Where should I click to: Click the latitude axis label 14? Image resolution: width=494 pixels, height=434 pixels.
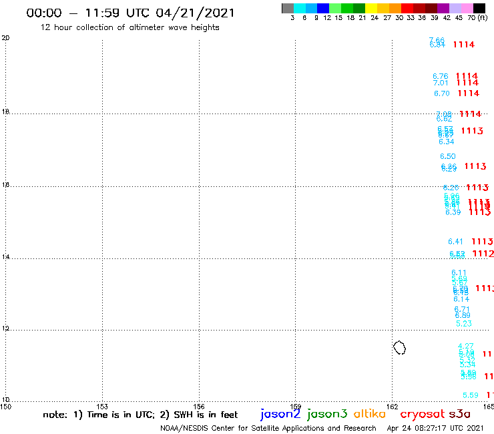tap(5, 257)
